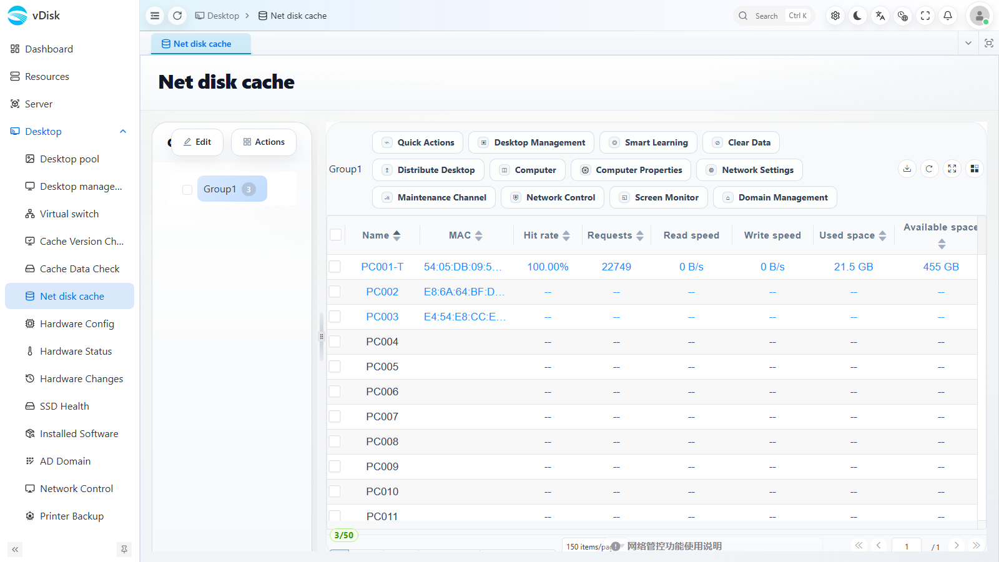Click the refresh icon beside breadcrumb

click(177, 16)
